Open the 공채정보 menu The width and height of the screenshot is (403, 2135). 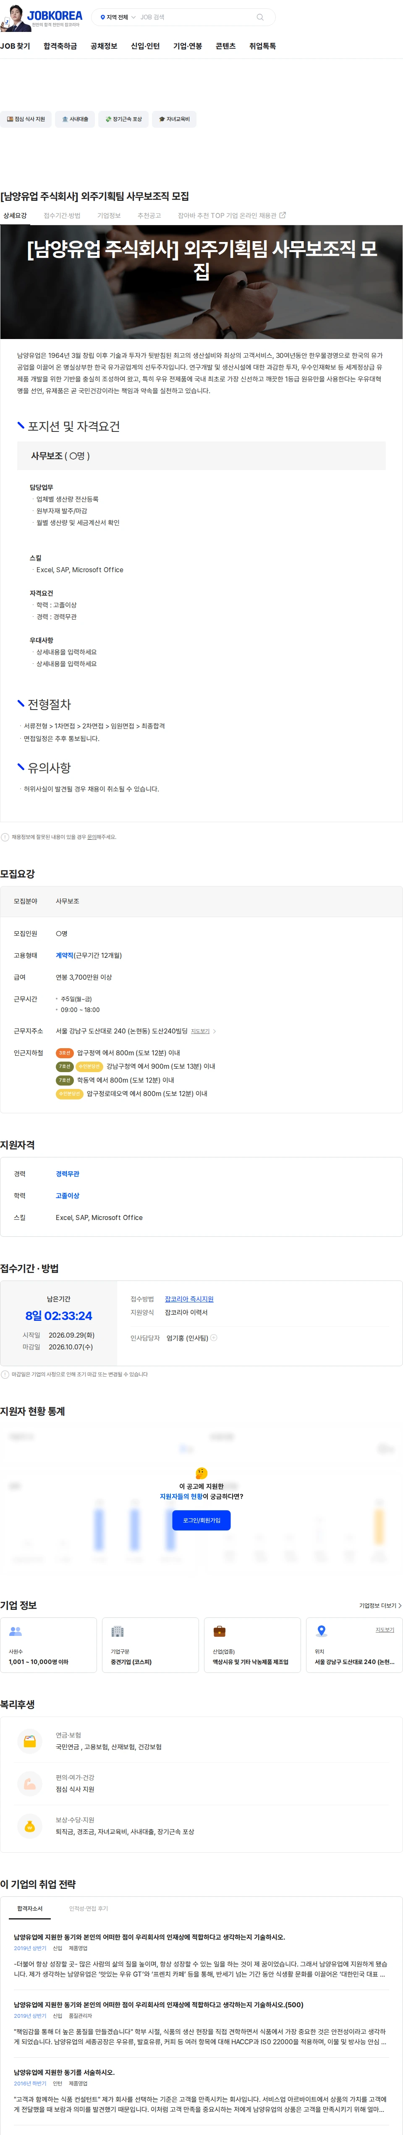[103, 46]
